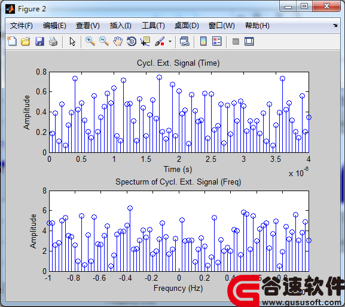The width and height of the screenshot is (345, 307).
Task: Click the Link Plot toolbar icon
Action: coord(184,41)
